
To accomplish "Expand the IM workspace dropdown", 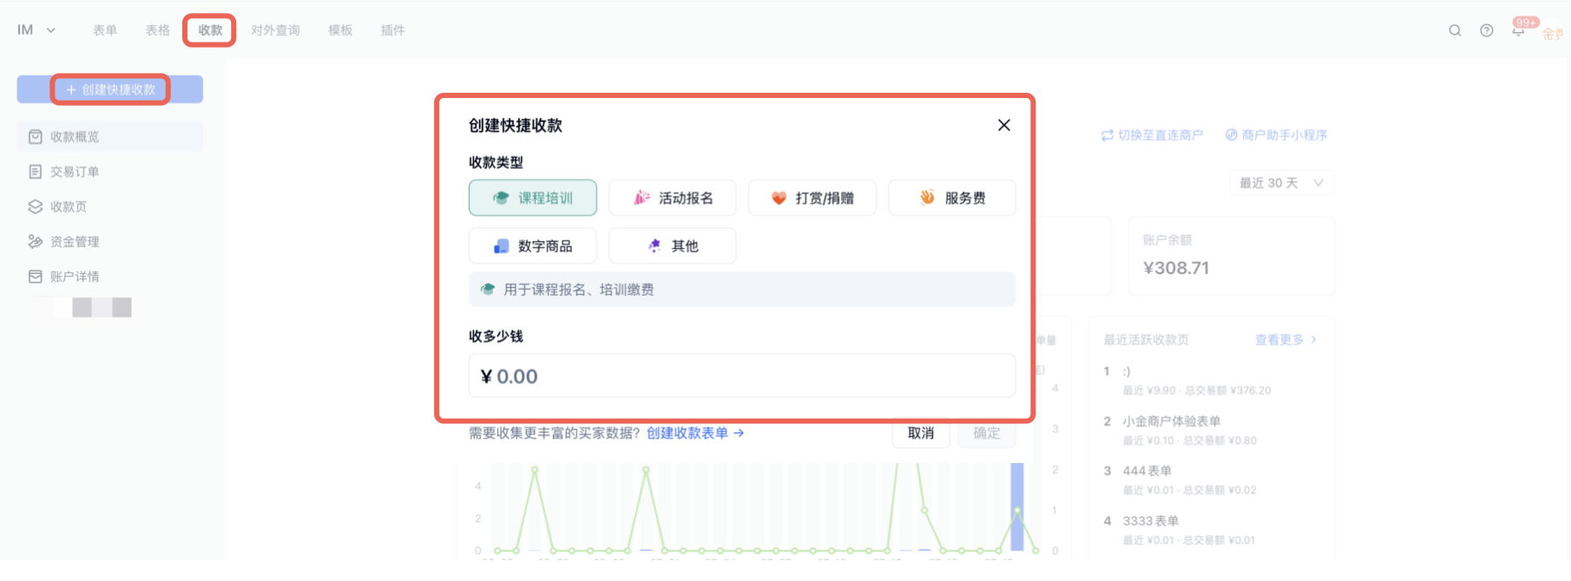I will [36, 30].
